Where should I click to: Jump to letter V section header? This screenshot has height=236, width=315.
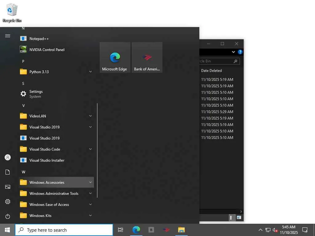[23, 106]
